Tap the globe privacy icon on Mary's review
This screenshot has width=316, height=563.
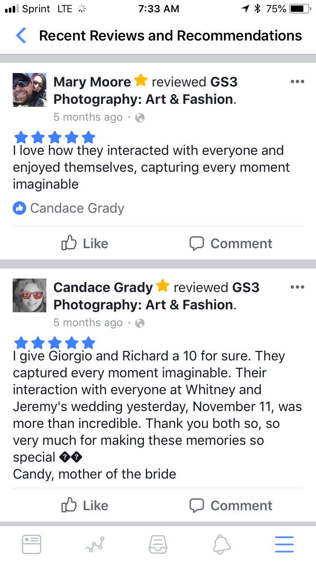[140, 118]
